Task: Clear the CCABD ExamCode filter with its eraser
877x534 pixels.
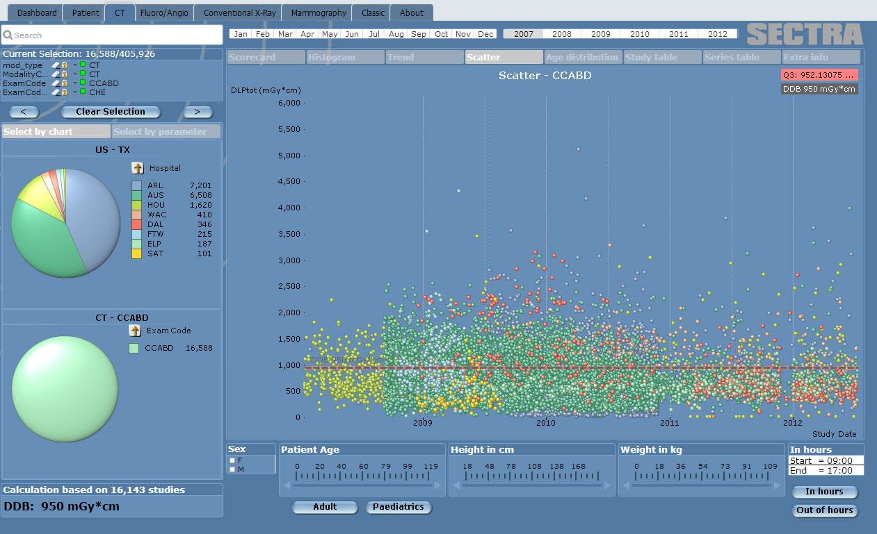Action: point(56,83)
